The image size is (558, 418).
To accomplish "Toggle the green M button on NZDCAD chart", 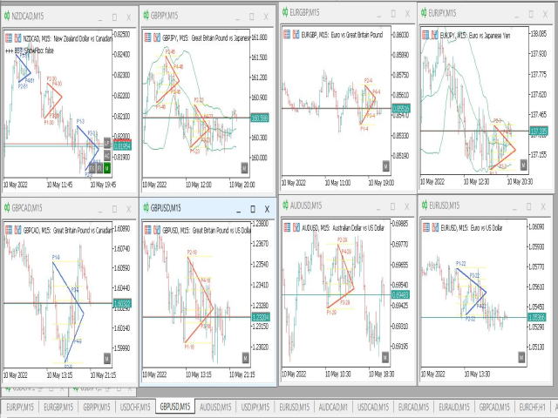I will [x=107, y=168].
